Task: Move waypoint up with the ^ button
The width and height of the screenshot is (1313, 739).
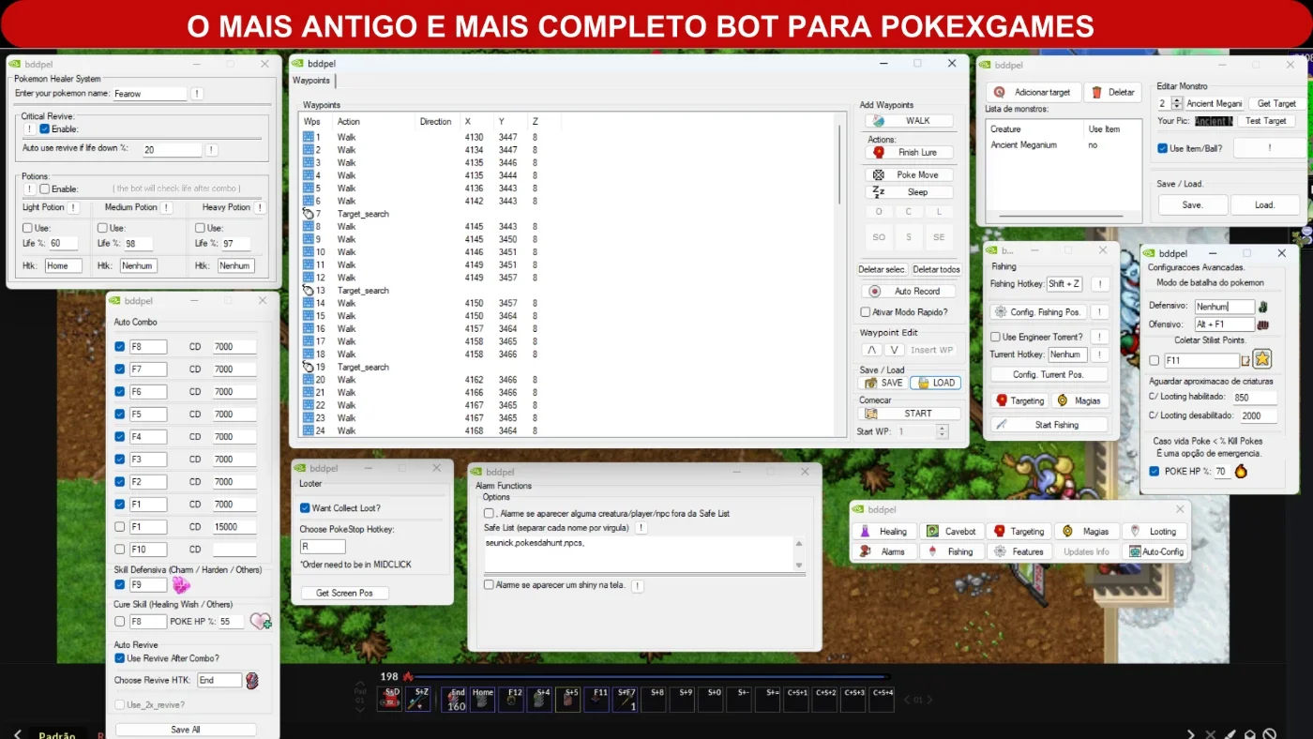Action: pos(872,350)
